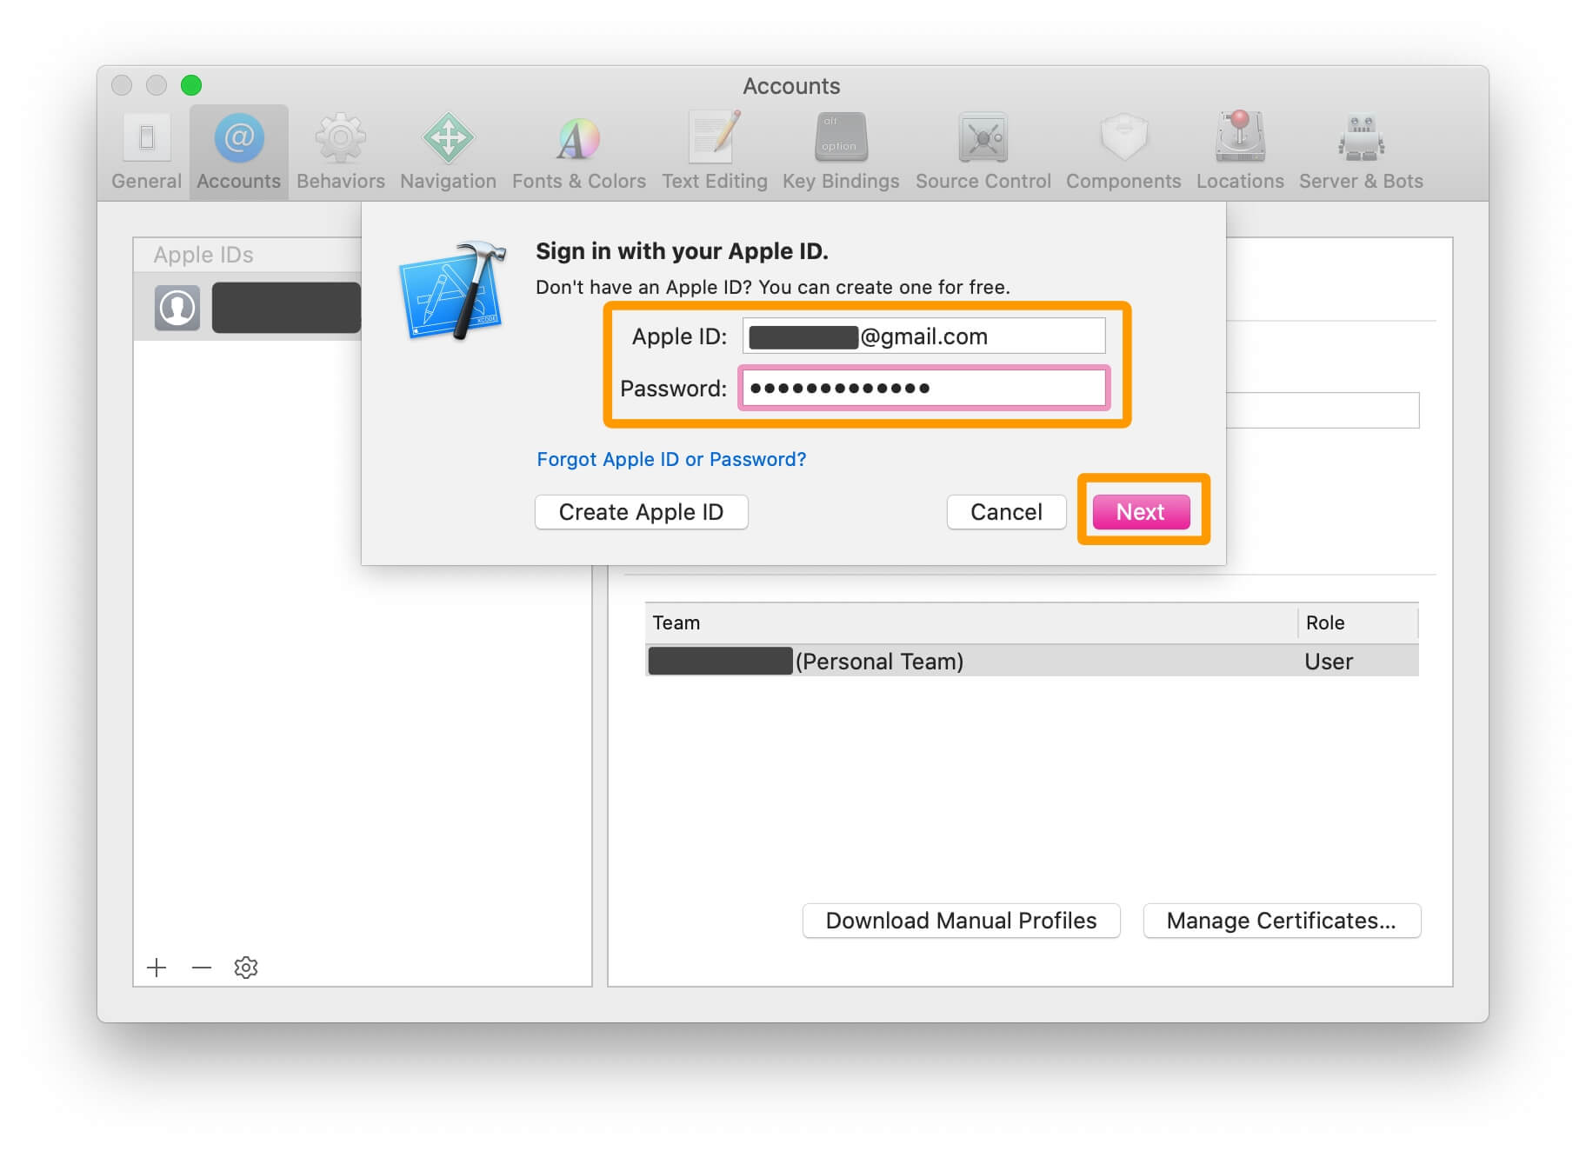
Task: Open Key Bindings option-key icon
Action: click(841, 137)
